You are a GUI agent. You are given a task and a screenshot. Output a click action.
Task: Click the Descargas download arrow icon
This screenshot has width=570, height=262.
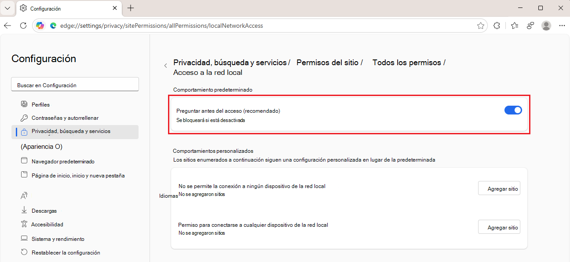pos(24,210)
